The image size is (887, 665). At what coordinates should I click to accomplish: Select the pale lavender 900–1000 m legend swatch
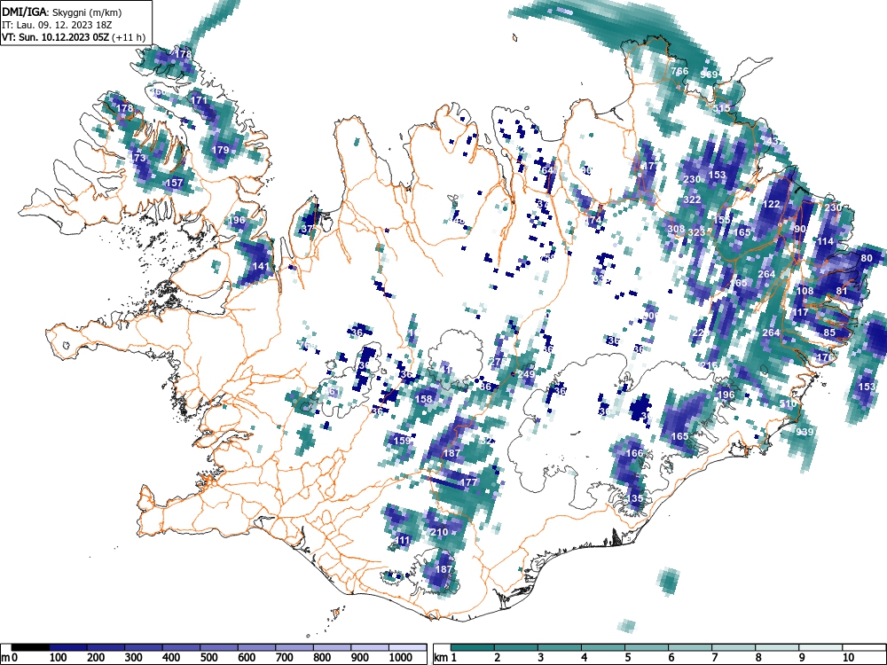(370, 647)
